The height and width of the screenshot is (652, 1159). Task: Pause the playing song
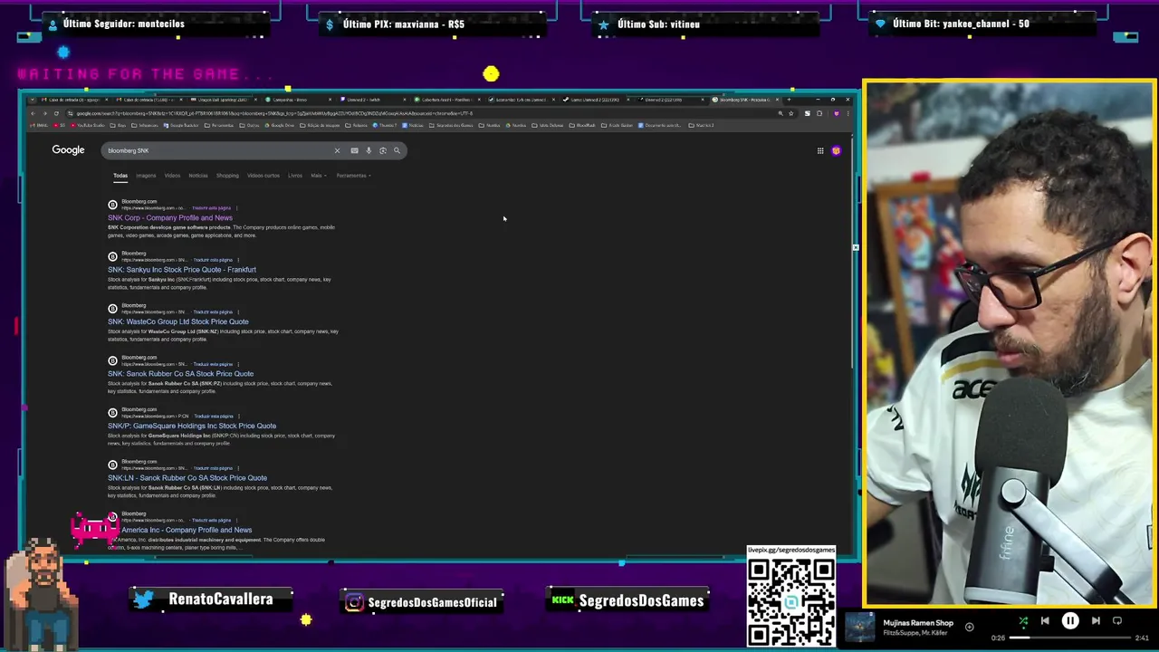(x=1070, y=621)
